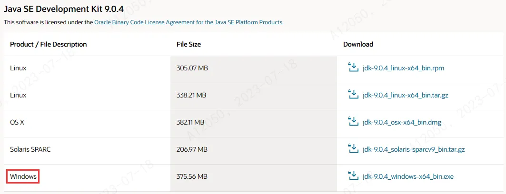
Task: Select the Windows product label
Action: point(23,177)
